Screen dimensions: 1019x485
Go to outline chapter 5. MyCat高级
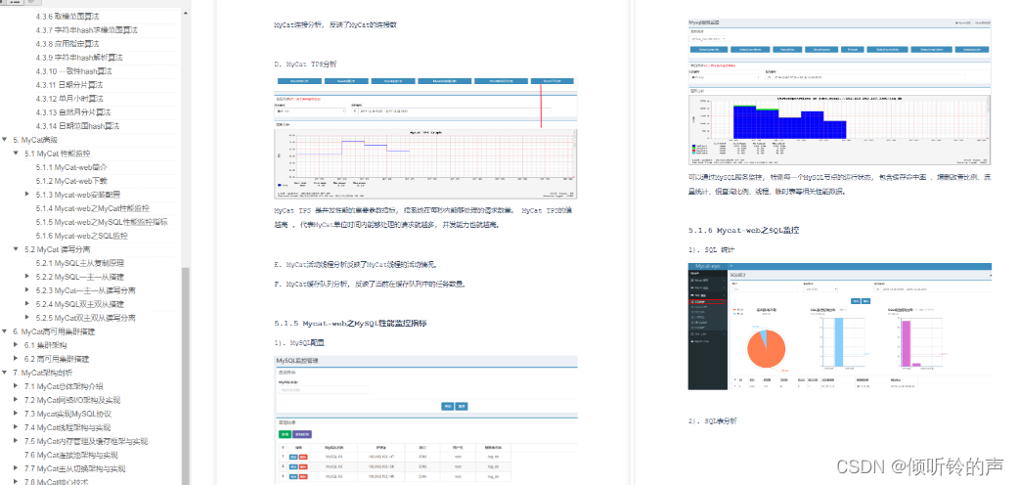coord(35,140)
